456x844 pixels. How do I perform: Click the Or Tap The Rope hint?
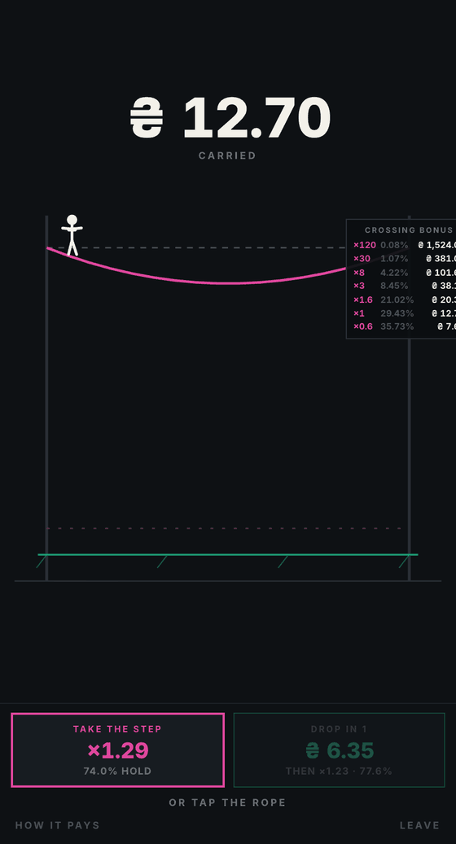click(x=228, y=802)
